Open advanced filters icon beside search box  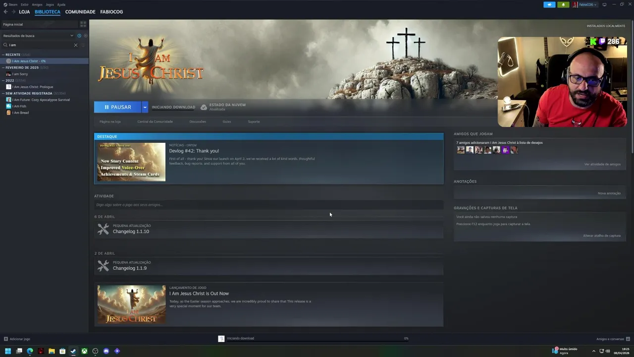83,45
